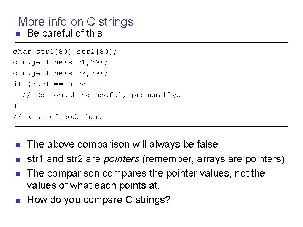Click the bullet before "The comparison compares"
The height and width of the screenshot is (227, 303).
[18, 174]
